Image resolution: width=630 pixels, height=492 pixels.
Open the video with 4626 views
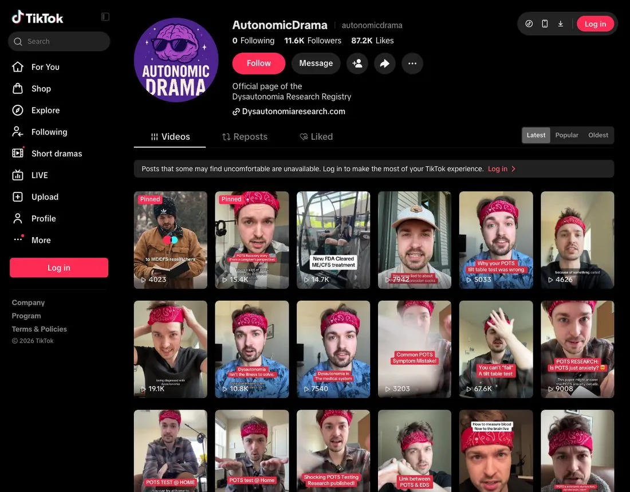click(x=577, y=240)
